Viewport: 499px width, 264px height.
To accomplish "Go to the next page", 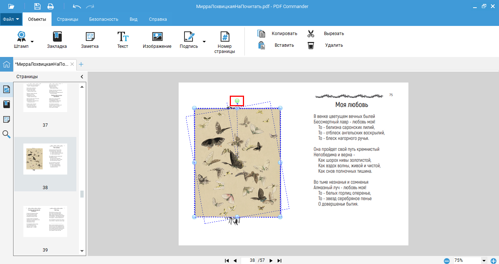I will [271, 260].
